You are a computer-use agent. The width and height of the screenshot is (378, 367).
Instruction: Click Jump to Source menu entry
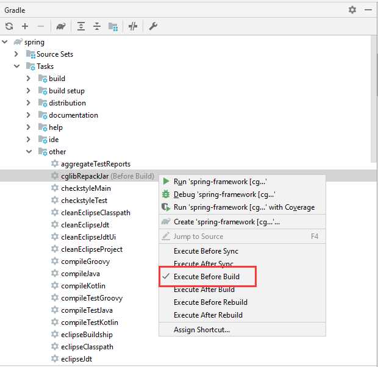click(242, 237)
